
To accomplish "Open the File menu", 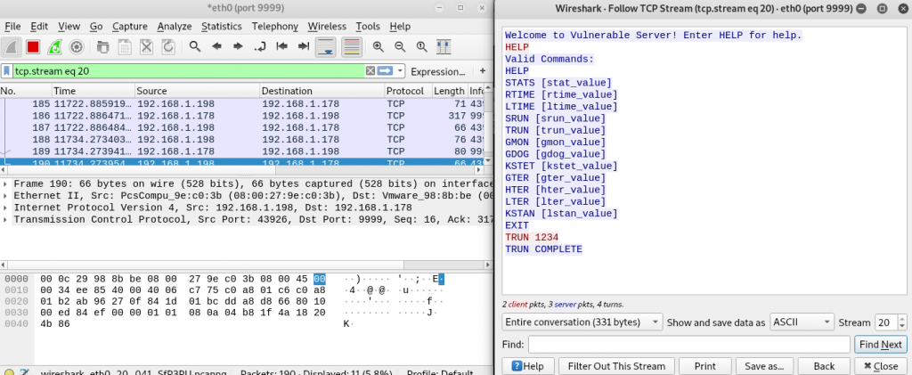I will click(x=12, y=26).
